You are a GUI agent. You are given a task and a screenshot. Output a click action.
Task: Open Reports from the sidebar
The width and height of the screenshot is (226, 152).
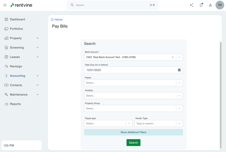15,104
